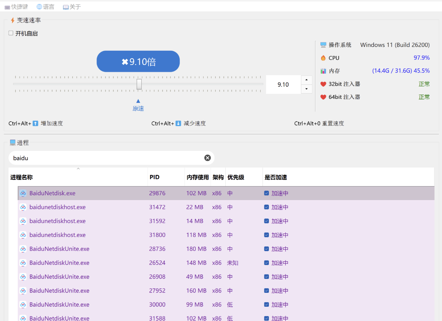Enable the 开机自启 checkbox

coord(10,33)
